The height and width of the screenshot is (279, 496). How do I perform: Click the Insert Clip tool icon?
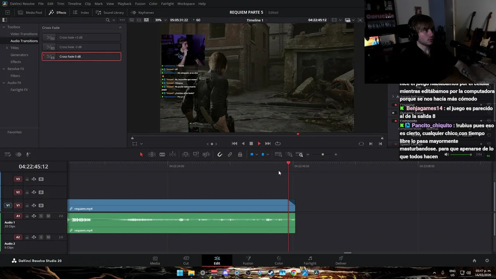(186, 155)
